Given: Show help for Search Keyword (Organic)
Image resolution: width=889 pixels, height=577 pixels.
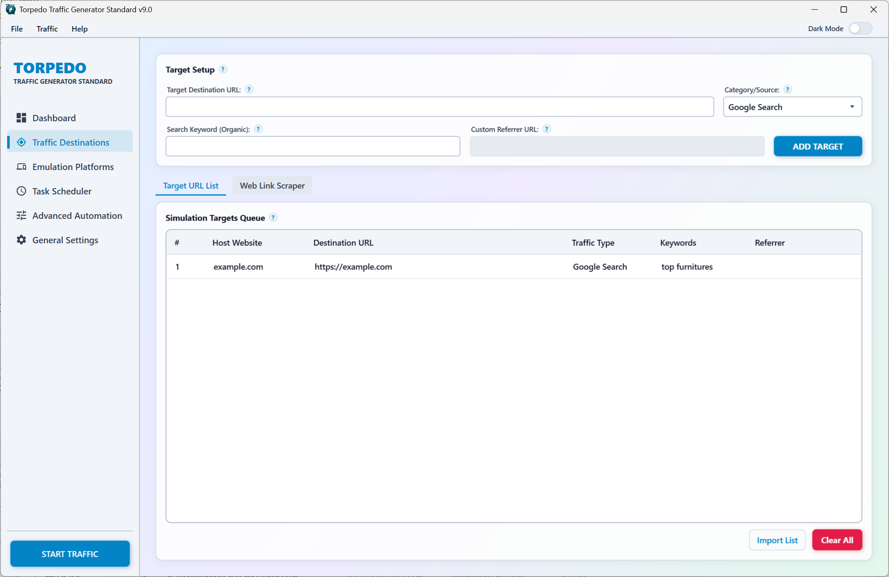Looking at the screenshot, I should click(258, 129).
